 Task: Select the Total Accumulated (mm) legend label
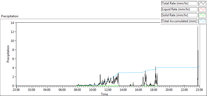click(x=179, y=21)
